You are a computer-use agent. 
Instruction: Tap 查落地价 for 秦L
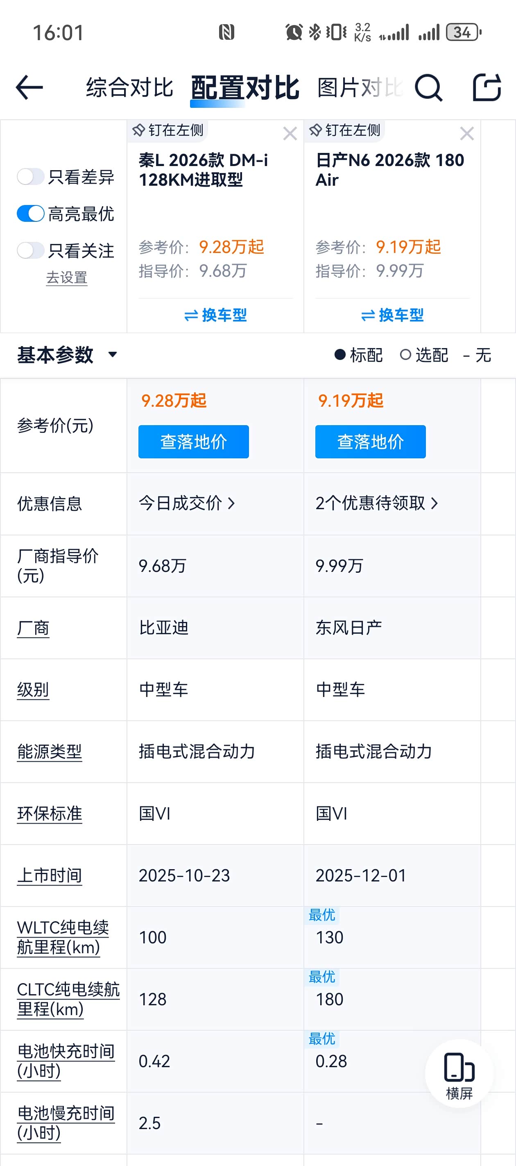click(194, 442)
